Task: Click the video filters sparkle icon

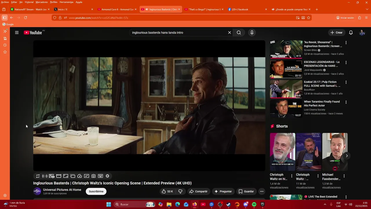Action: [x=87, y=176]
